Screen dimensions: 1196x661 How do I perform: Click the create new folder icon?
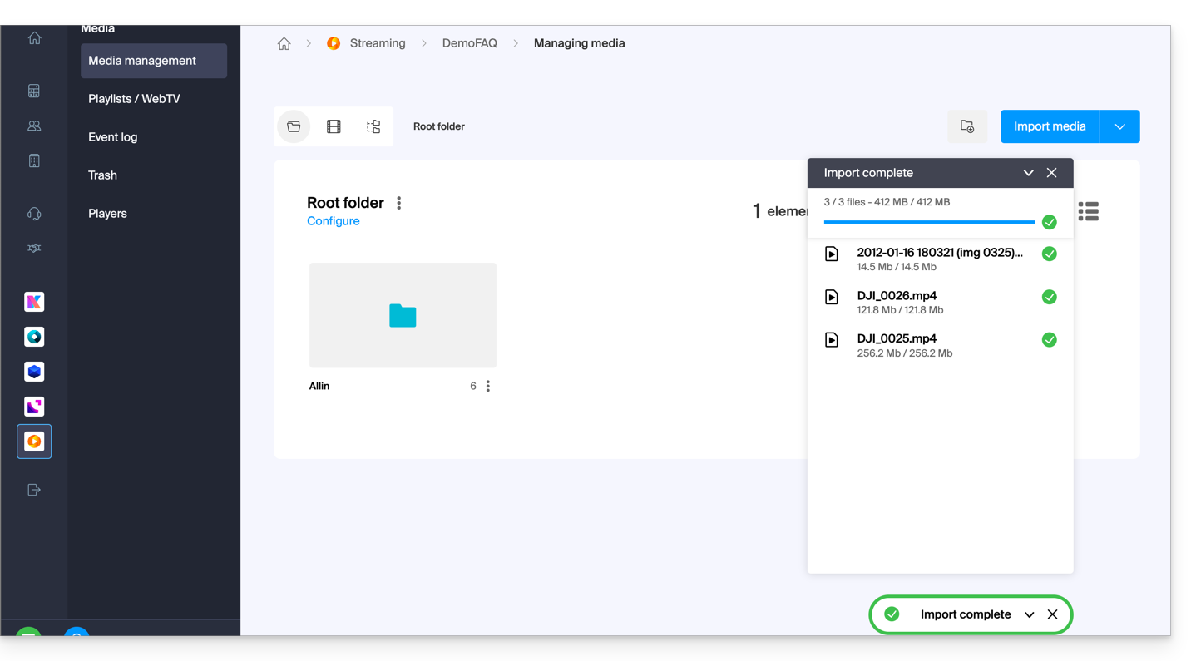click(967, 126)
